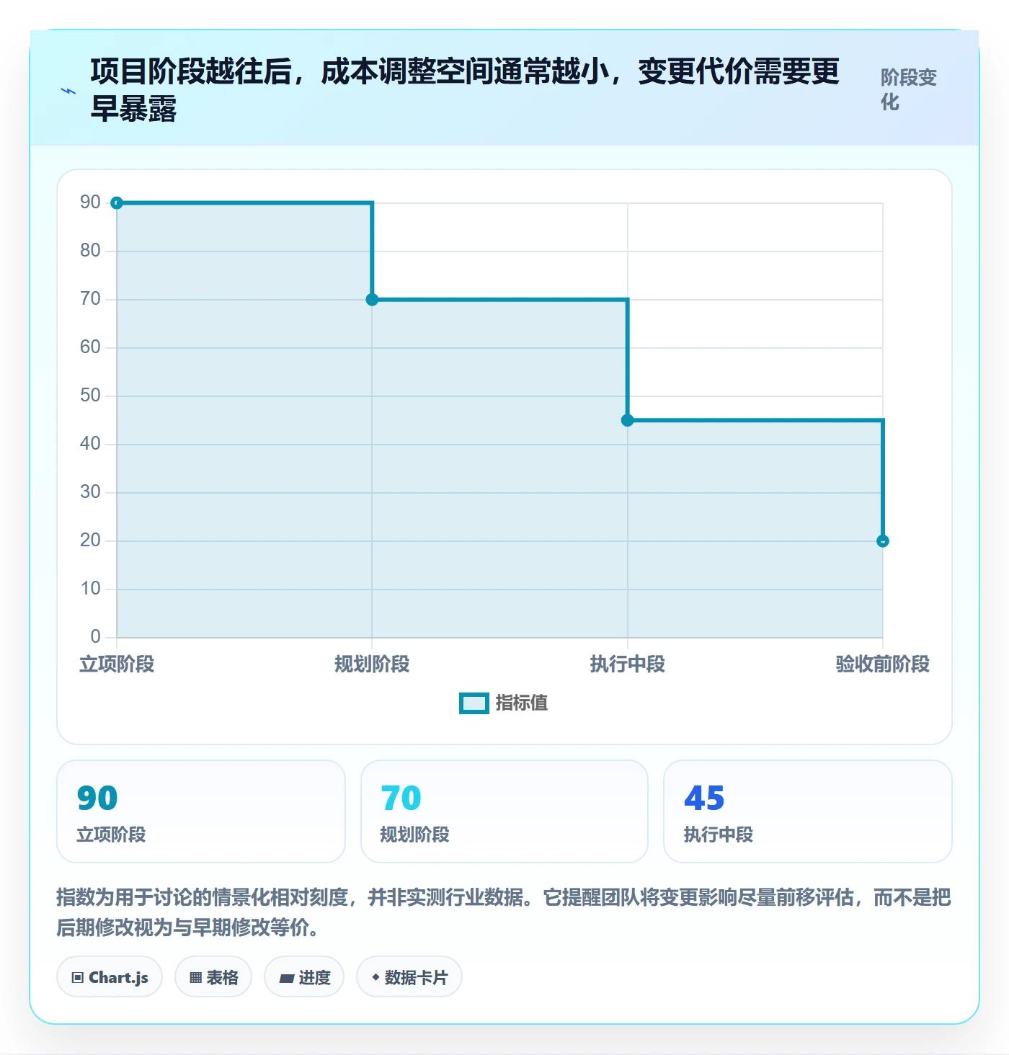The height and width of the screenshot is (1055, 1009).
Task: Select the data point at 立项阶段 value 90
Action: coord(117,203)
